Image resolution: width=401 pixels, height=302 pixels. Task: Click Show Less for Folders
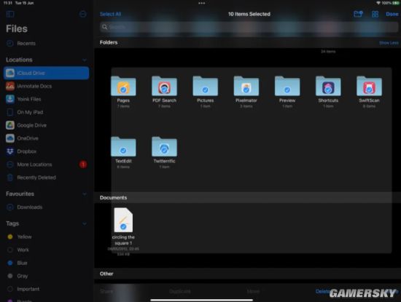coord(389,43)
